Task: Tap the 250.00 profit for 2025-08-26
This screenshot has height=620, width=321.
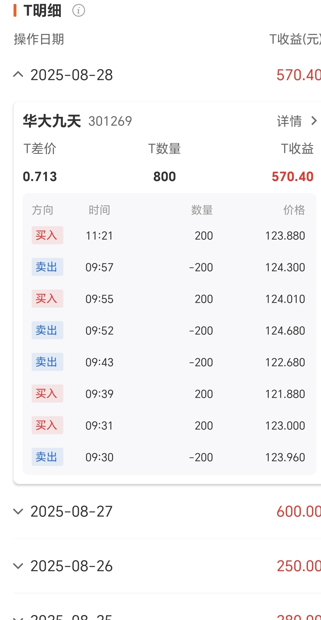Action: coord(299,566)
